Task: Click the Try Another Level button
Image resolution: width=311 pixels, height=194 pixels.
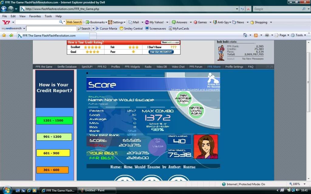Action: pos(183,98)
